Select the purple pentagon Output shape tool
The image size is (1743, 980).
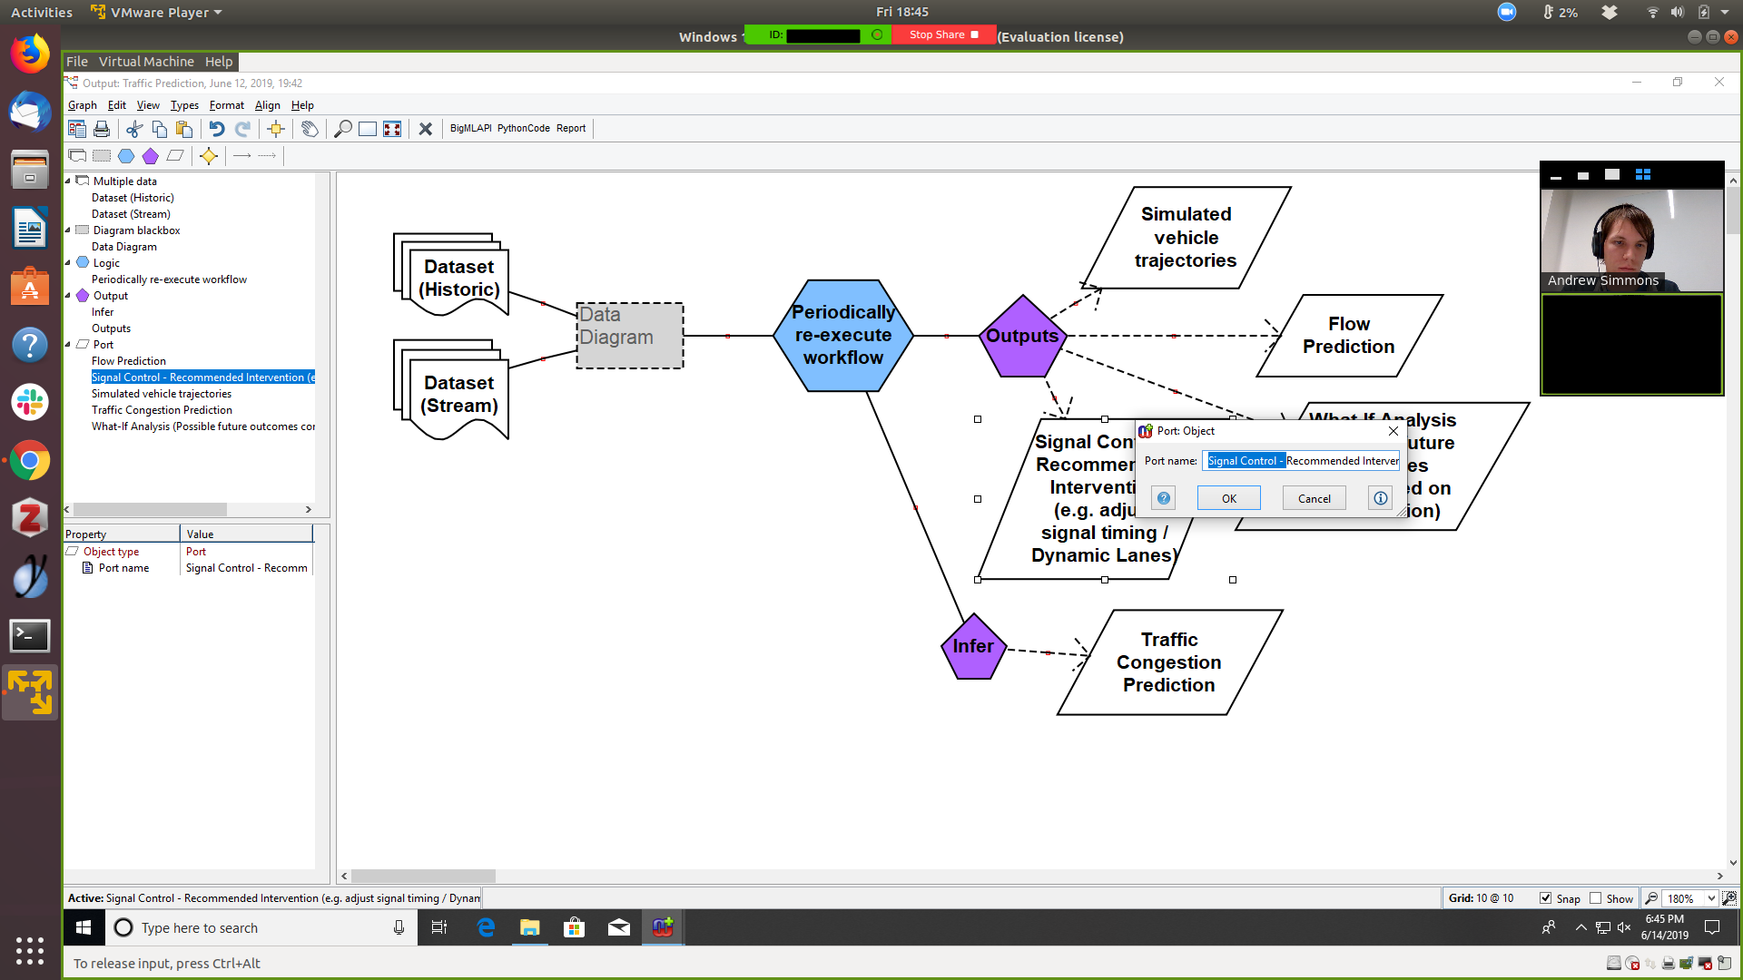click(x=151, y=156)
